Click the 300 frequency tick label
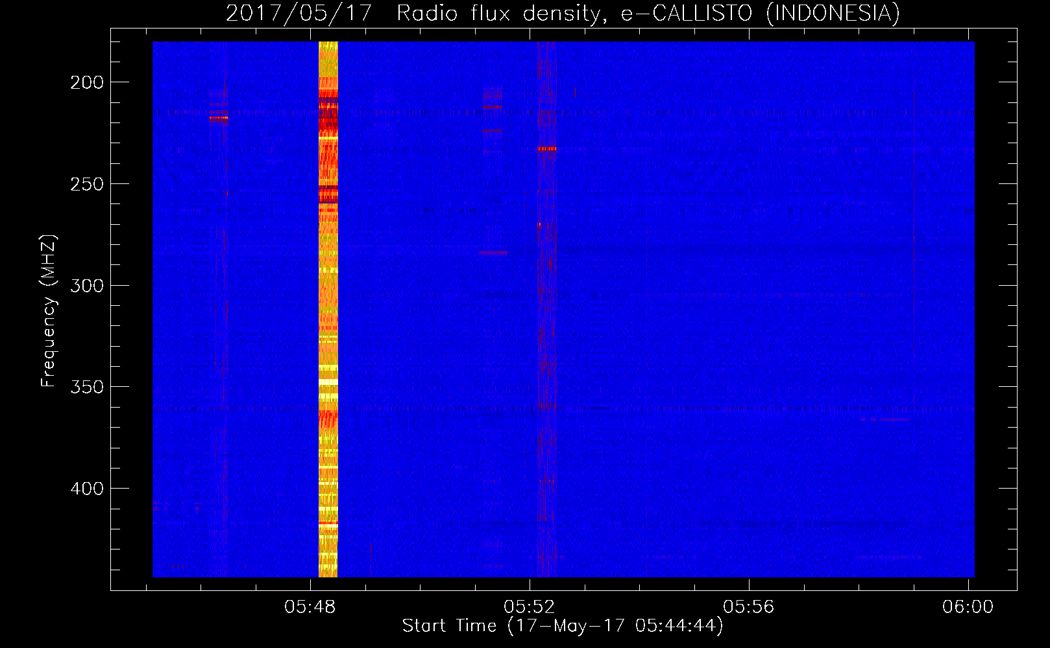 click(86, 286)
